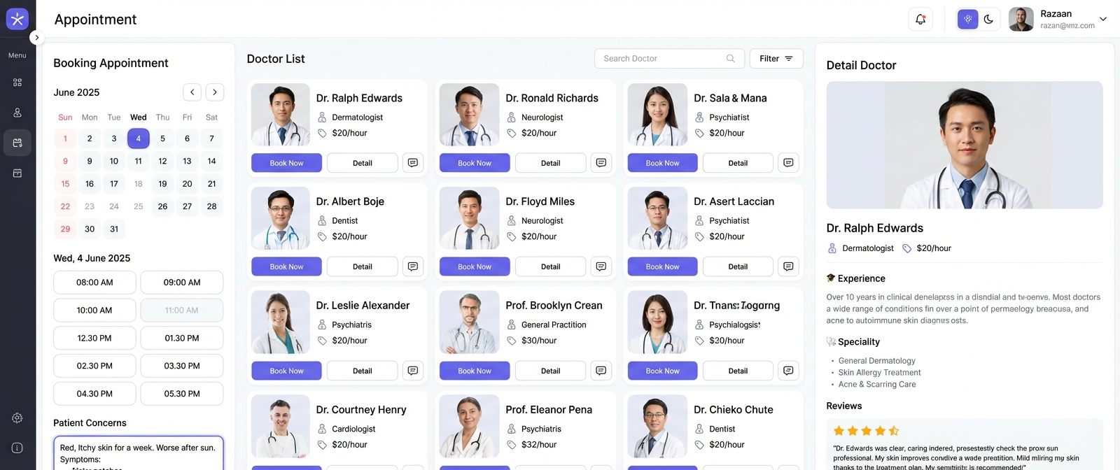Viewport: 1120px width, 470px height.
Task: Click the app logo in sidebar
Action: click(x=17, y=20)
